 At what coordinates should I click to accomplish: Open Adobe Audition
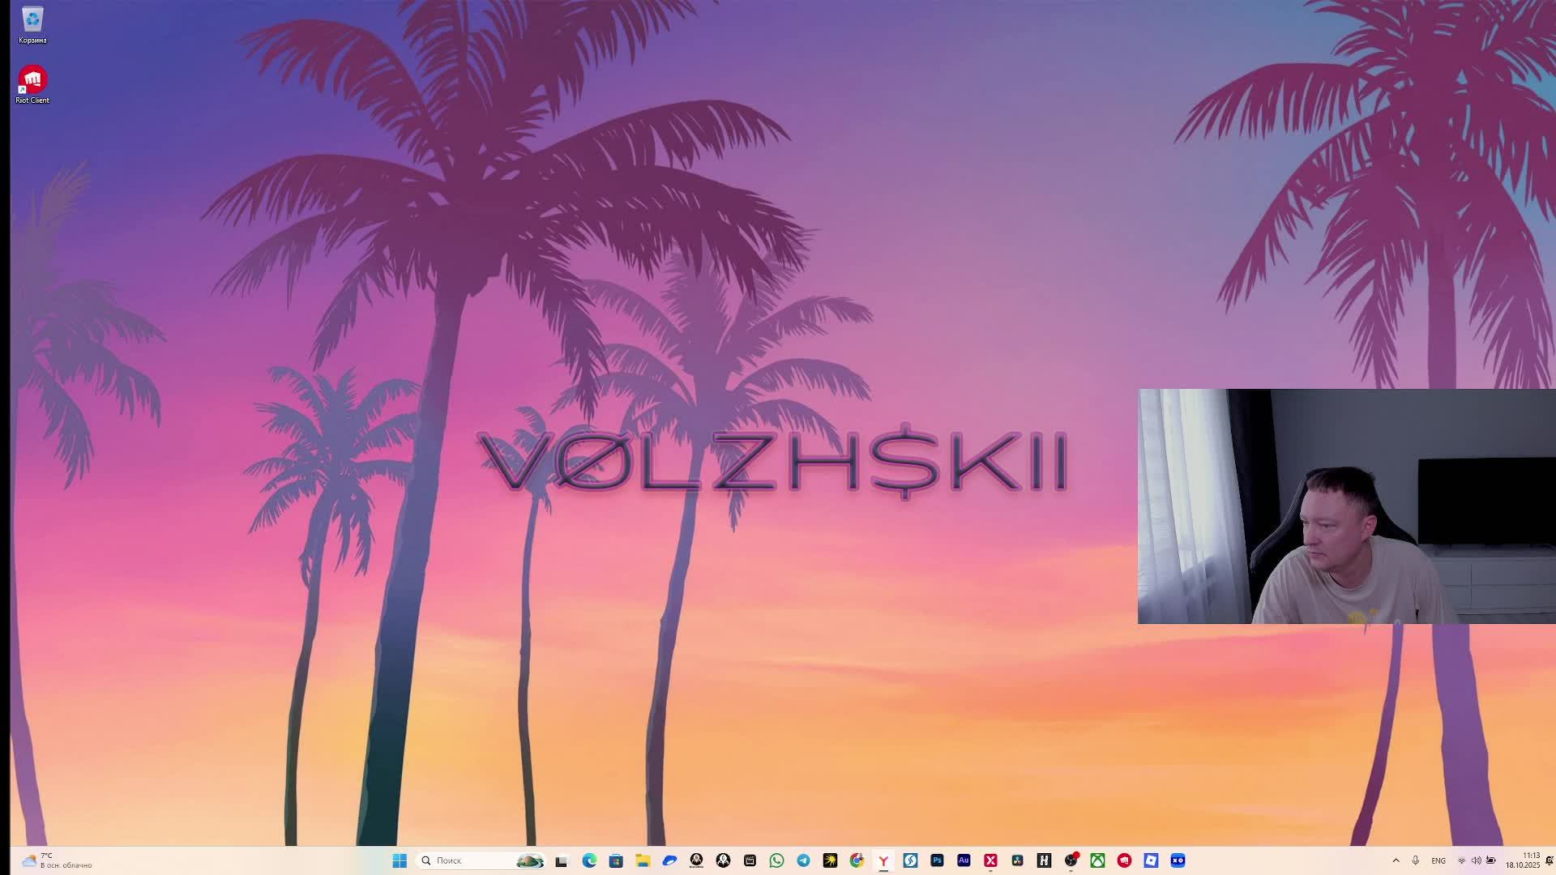(x=964, y=860)
